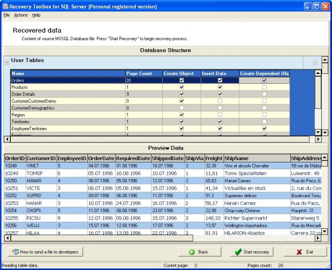Click the Name column header
332x270 pixels.
[68, 73]
